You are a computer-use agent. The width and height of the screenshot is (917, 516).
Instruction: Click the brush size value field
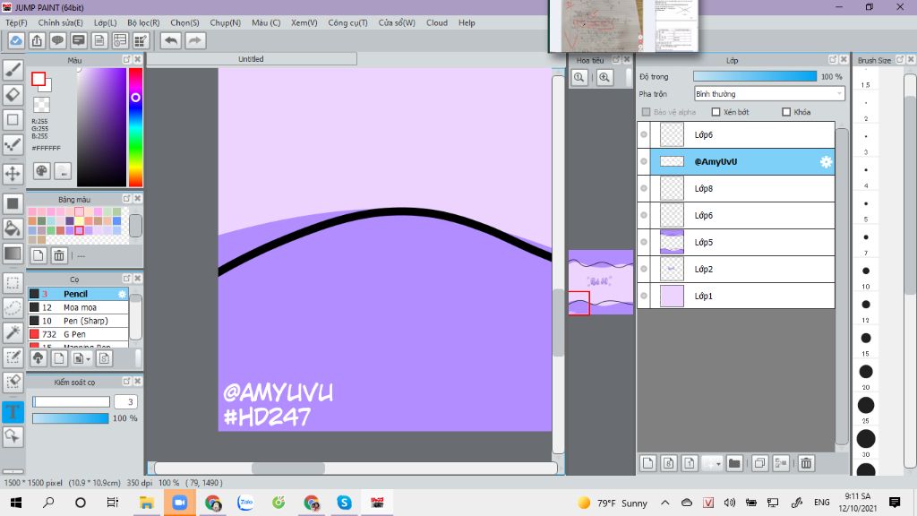[x=125, y=401]
